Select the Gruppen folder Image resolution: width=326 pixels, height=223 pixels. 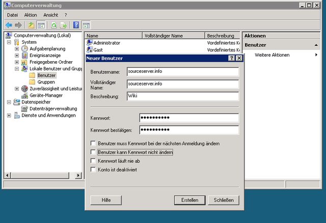coord(46,82)
